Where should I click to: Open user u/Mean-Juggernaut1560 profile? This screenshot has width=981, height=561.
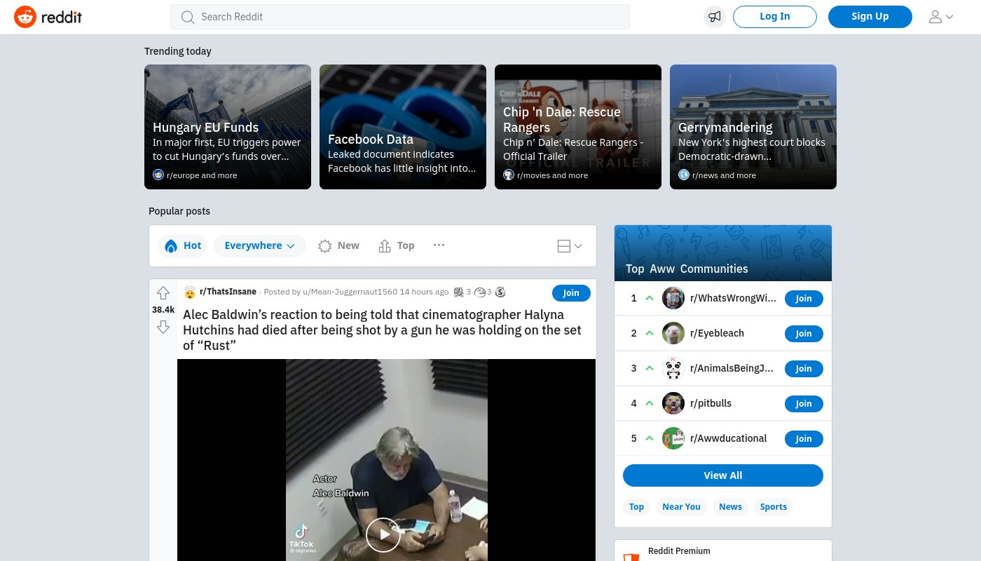(x=350, y=292)
